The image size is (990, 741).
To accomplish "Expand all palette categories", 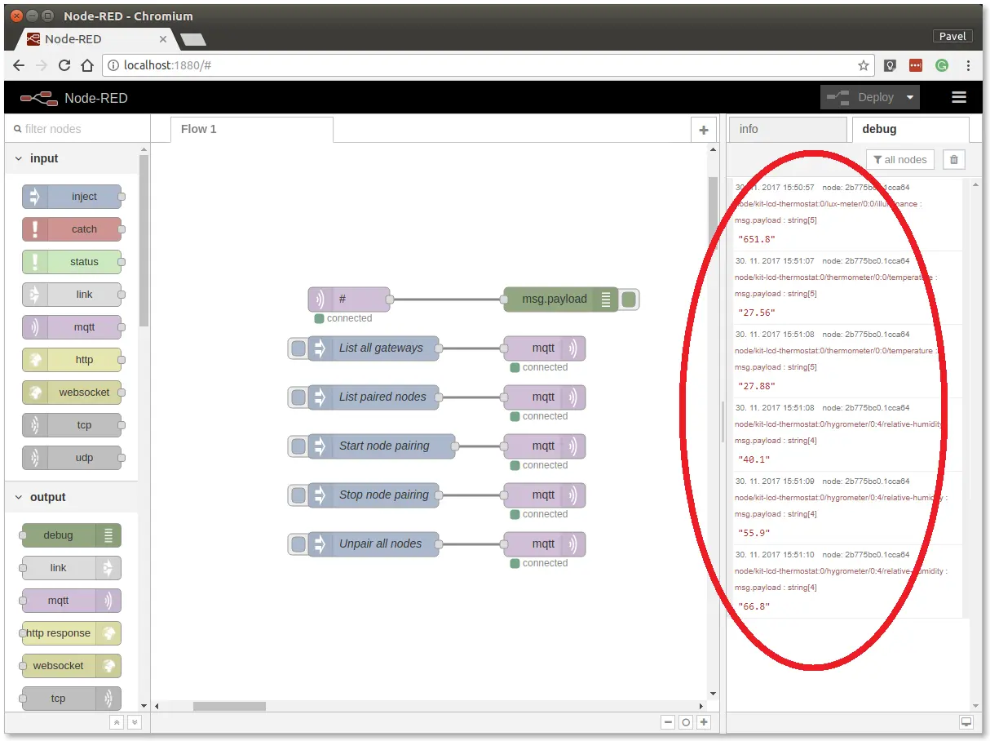I will pos(135,722).
